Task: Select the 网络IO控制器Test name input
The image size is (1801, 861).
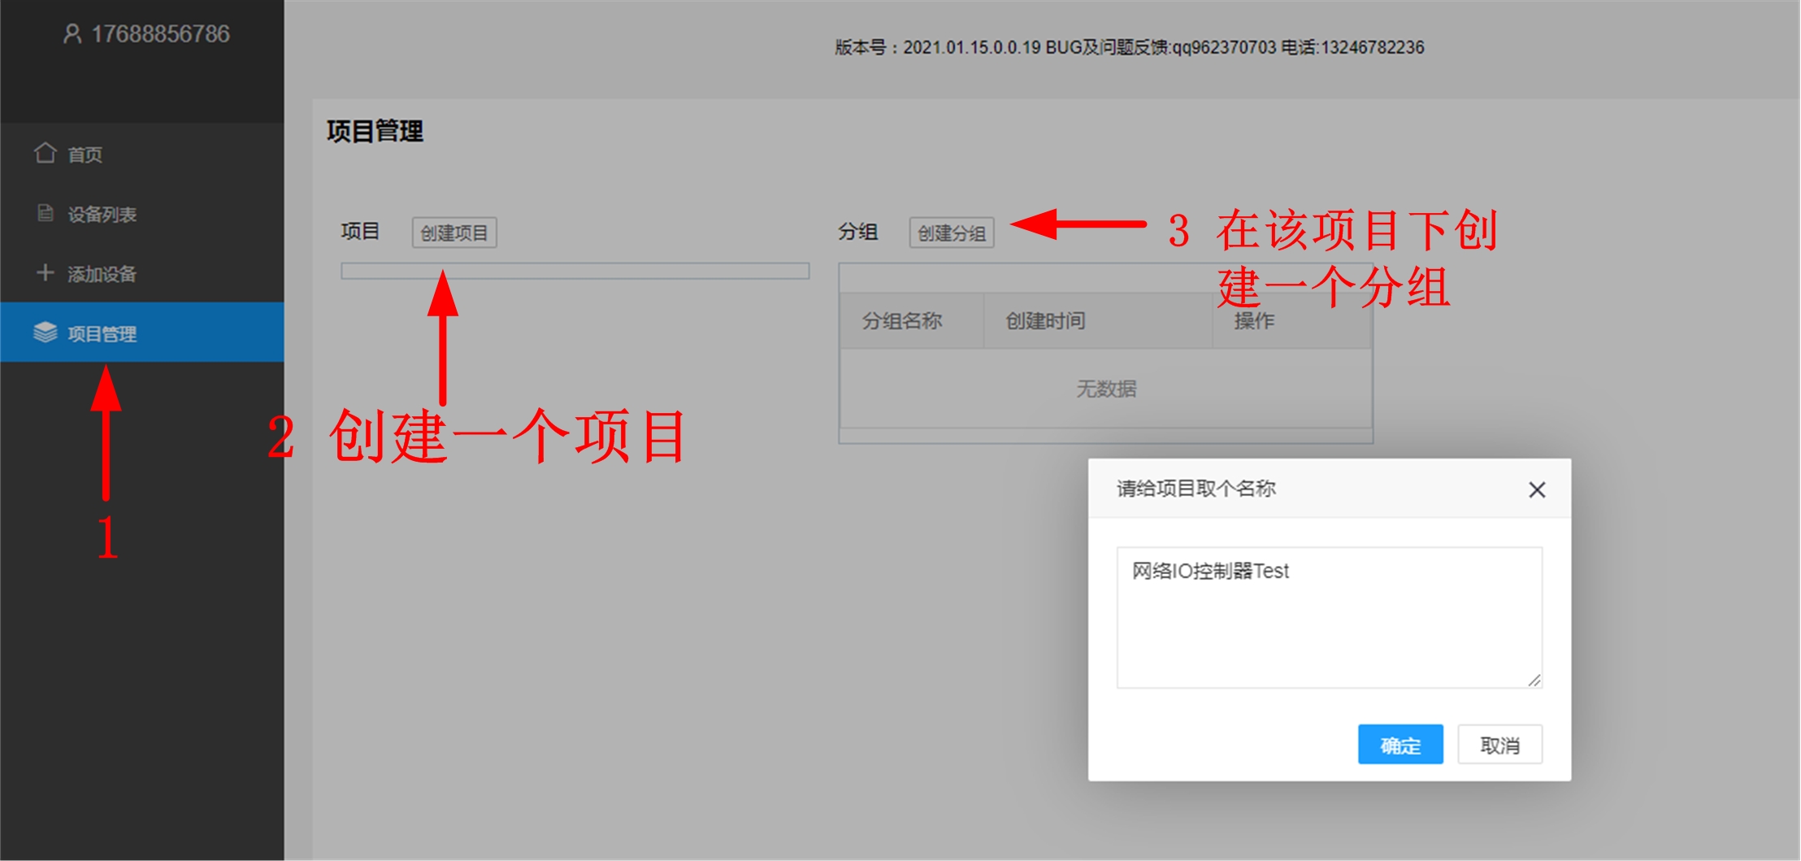Action: pyautogui.click(x=1328, y=614)
